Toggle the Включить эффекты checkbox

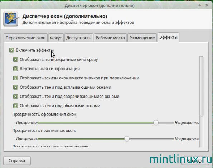point(11,50)
